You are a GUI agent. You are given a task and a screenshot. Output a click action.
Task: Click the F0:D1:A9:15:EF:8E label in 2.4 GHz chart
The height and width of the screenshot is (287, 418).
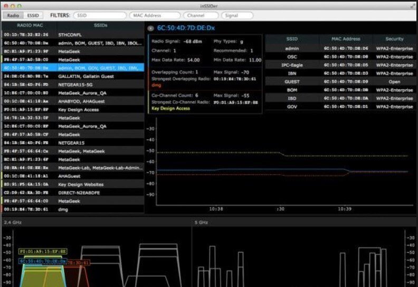43,251
